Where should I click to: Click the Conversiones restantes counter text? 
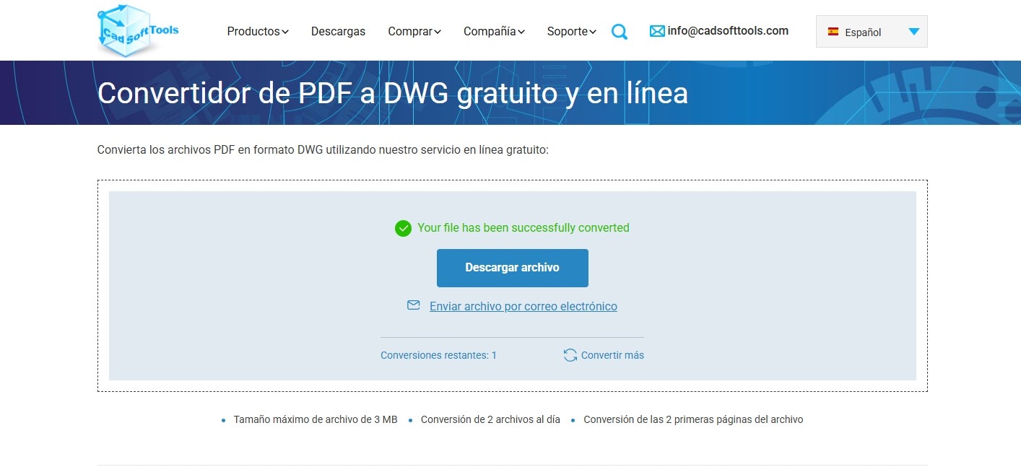(438, 355)
